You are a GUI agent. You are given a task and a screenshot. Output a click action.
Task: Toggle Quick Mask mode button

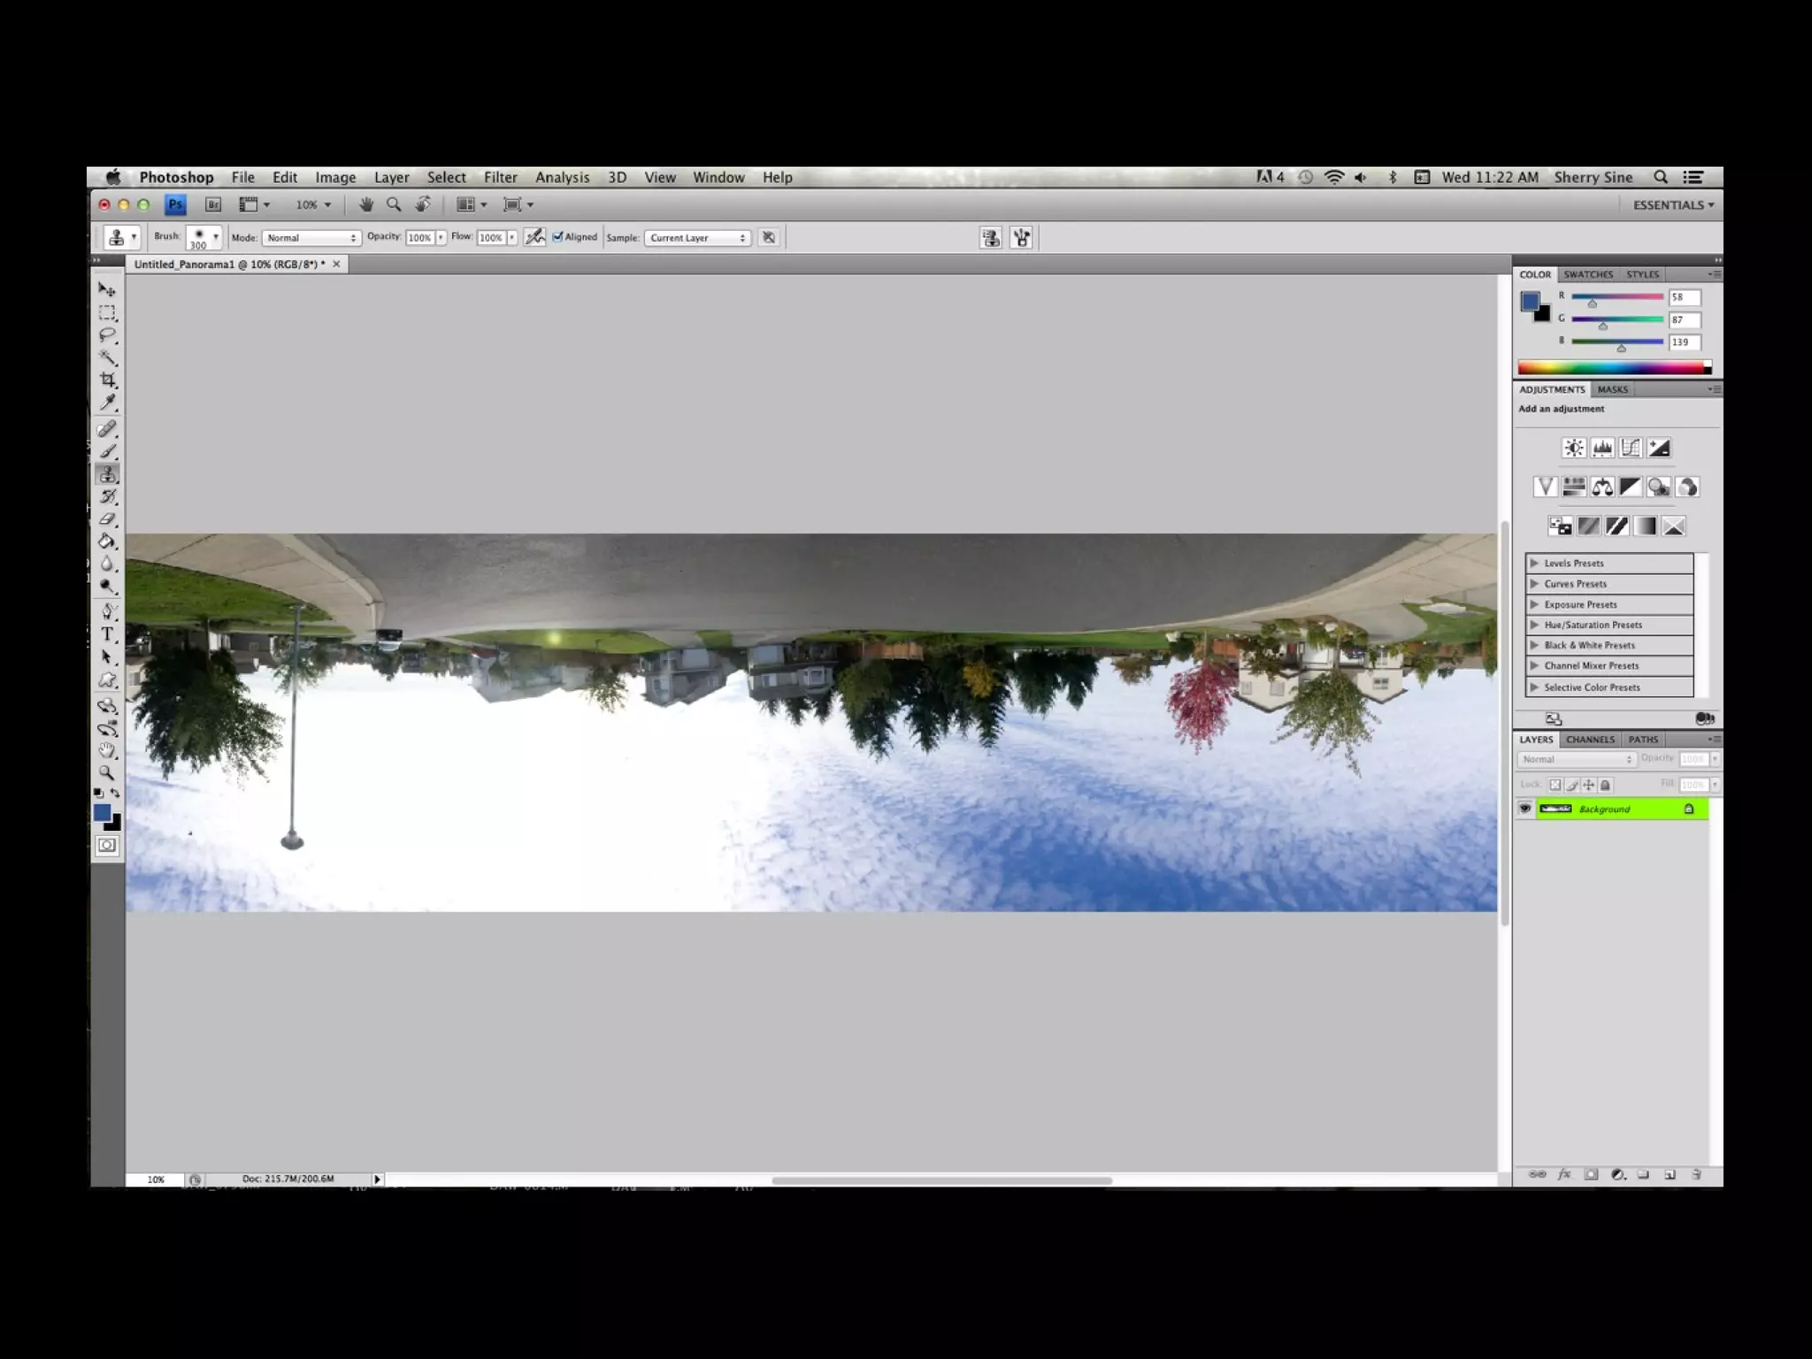(x=107, y=845)
